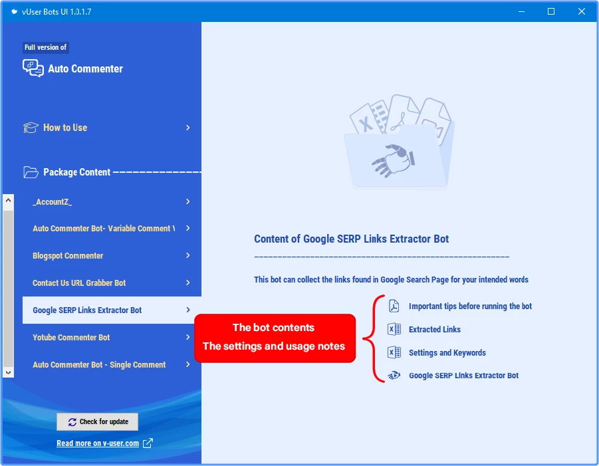Expand the Blogspot Commenter chevron
The image size is (599, 466).
click(x=188, y=255)
